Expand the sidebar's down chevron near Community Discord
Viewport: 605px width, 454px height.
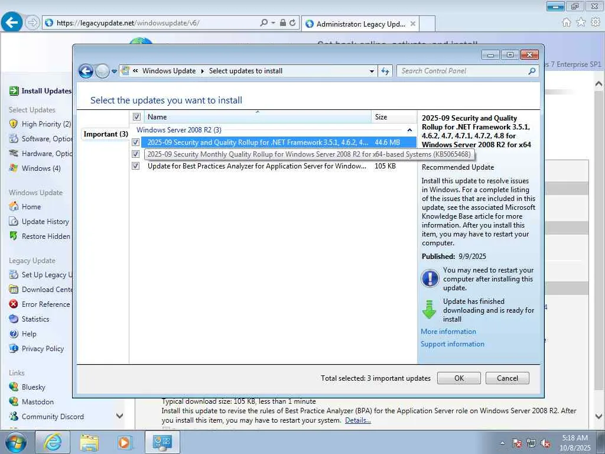[x=119, y=416]
